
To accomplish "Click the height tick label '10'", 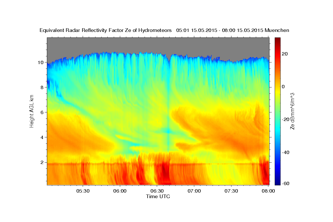I will pyautogui.click(x=41, y=62).
